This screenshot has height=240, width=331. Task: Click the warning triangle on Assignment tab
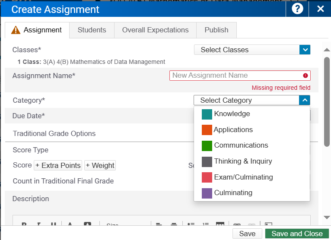click(16, 30)
